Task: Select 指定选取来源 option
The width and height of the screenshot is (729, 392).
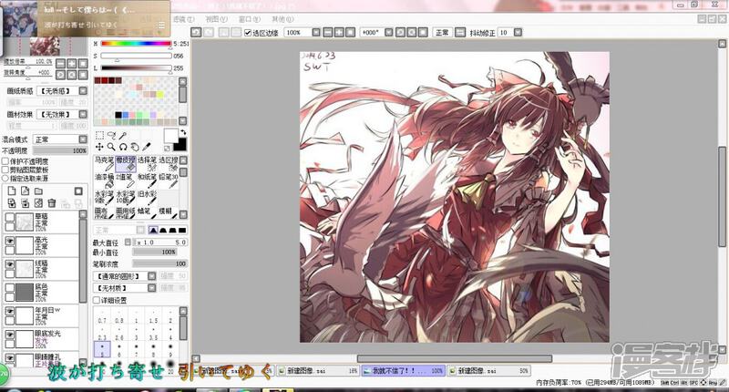Action: point(5,178)
